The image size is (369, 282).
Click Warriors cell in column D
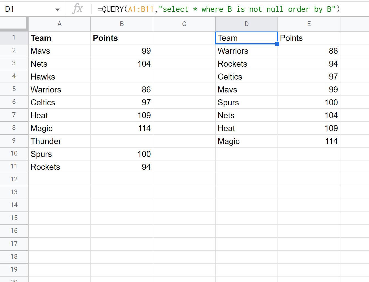pos(246,51)
